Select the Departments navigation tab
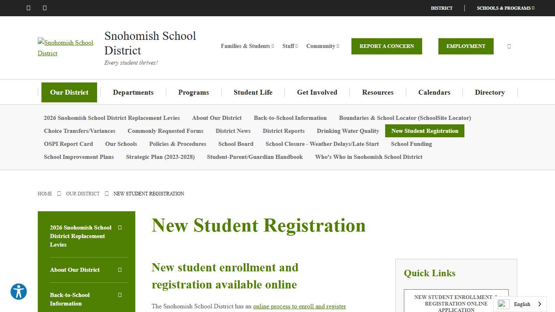The image size is (555, 312). coord(133,92)
